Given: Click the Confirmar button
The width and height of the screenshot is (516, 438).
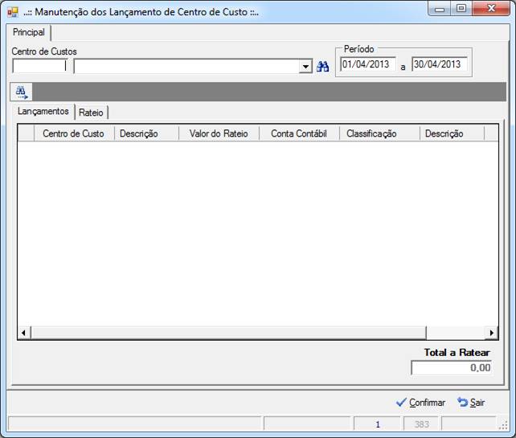Looking at the screenshot, I should [420, 403].
